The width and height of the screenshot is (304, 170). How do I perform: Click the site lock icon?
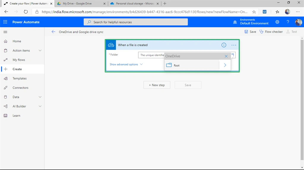coord(37,12)
